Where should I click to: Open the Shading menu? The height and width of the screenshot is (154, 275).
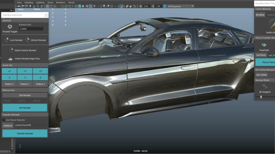tap(29, 3)
